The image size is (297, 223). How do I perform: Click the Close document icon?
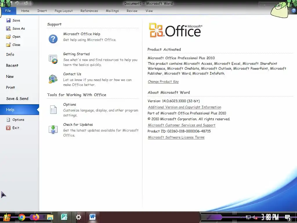pos(8,45)
